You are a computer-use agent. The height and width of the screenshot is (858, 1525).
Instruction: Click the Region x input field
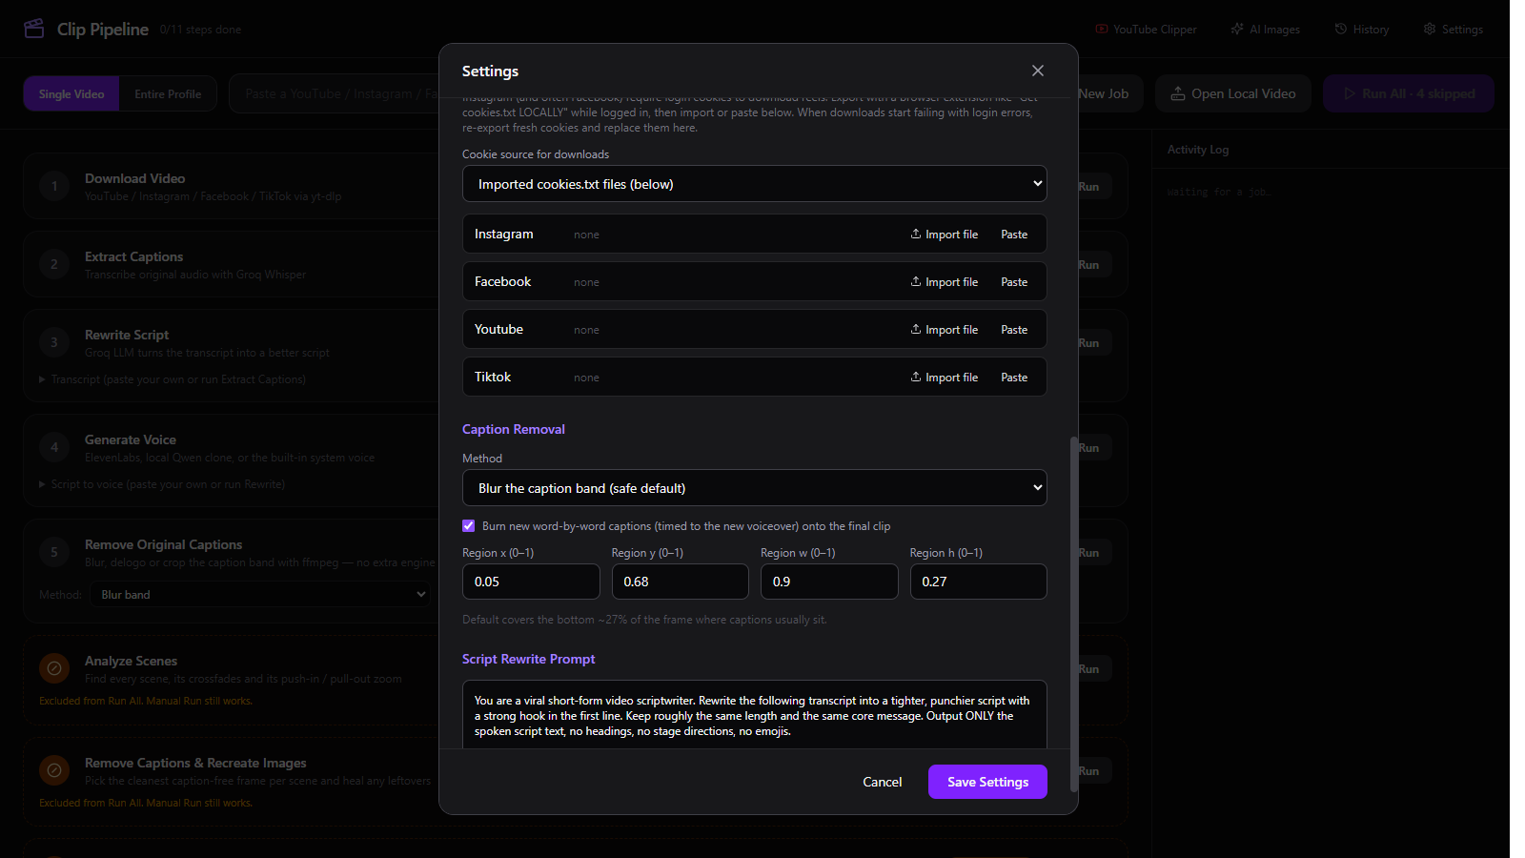531,582
